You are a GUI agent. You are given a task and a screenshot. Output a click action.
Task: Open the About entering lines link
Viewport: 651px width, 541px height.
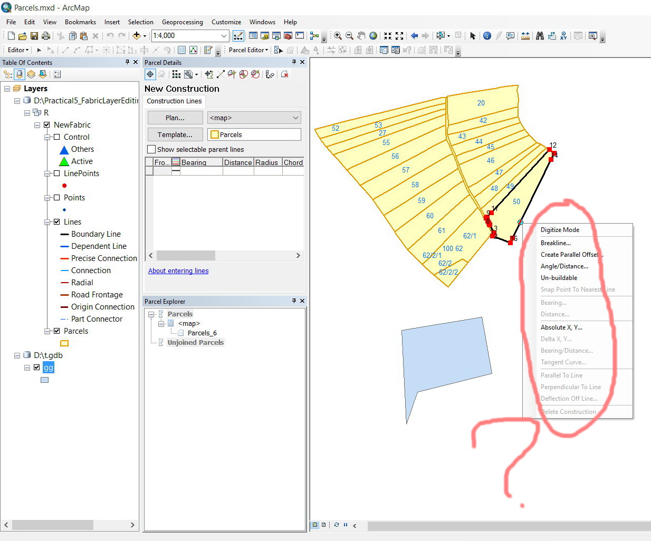(178, 271)
